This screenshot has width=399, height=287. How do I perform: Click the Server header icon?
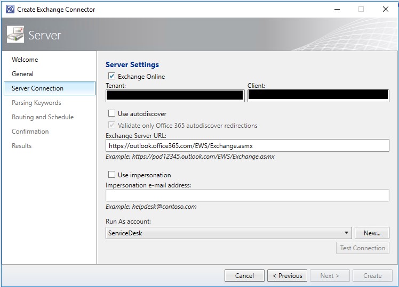pyautogui.click(x=15, y=35)
